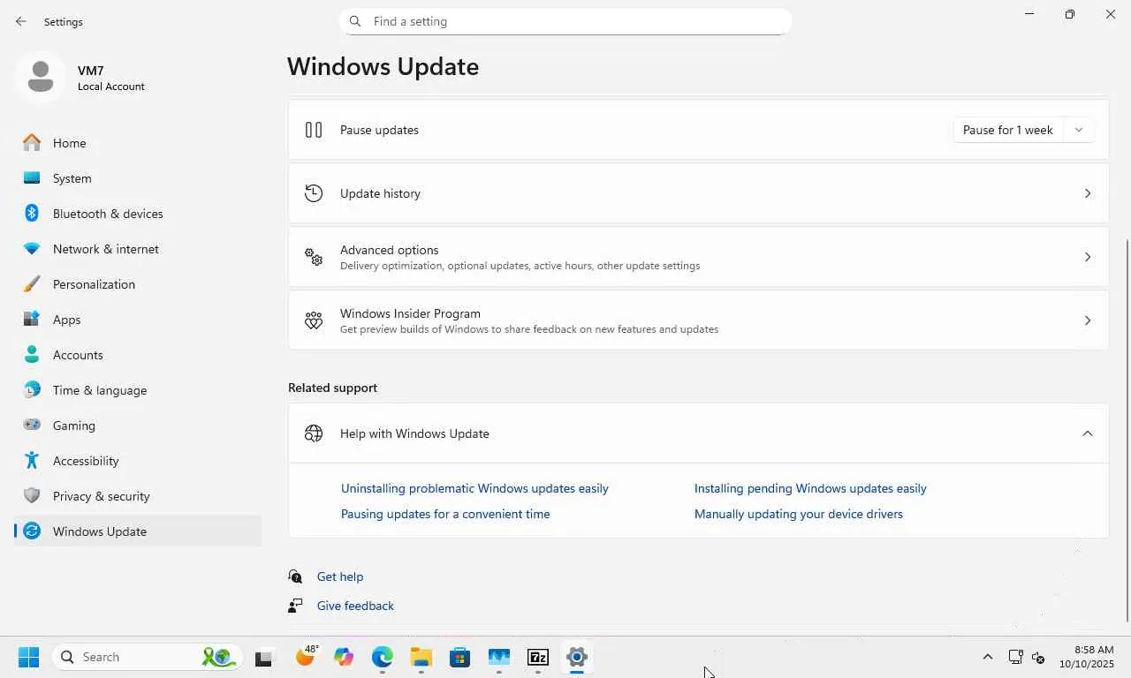Click the chevron on the Windows Insider Program row
The height and width of the screenshot is (678, 1131).
pyautogui.click(x=1088, y=320)
